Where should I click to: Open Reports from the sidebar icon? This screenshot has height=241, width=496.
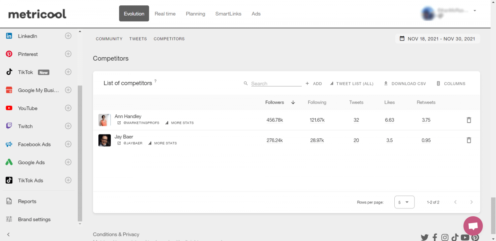click(x=9, y=201)
